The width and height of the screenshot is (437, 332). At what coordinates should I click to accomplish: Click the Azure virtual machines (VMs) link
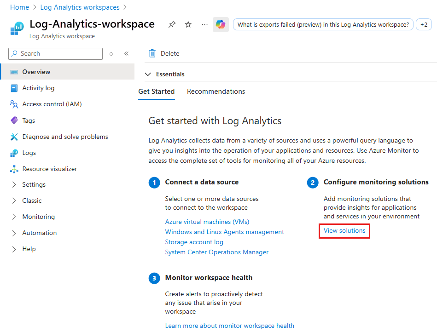click(207, 222)
